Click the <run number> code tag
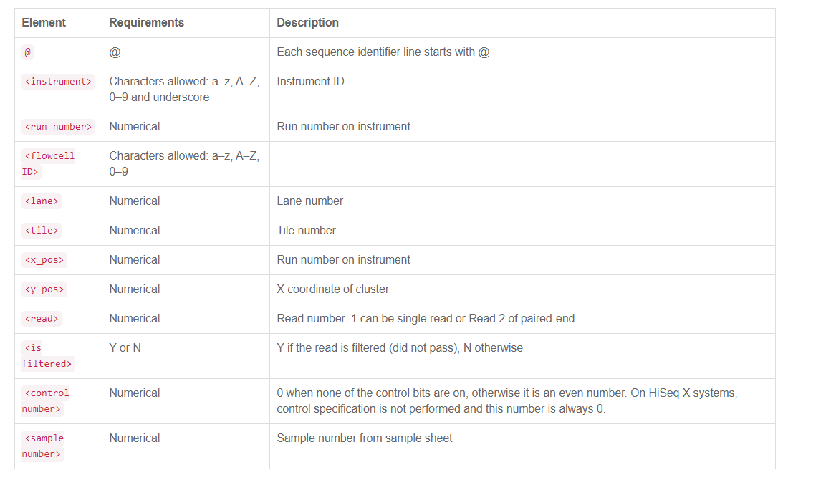This screenshot has width=831, height=480. (x=58, y=127)
